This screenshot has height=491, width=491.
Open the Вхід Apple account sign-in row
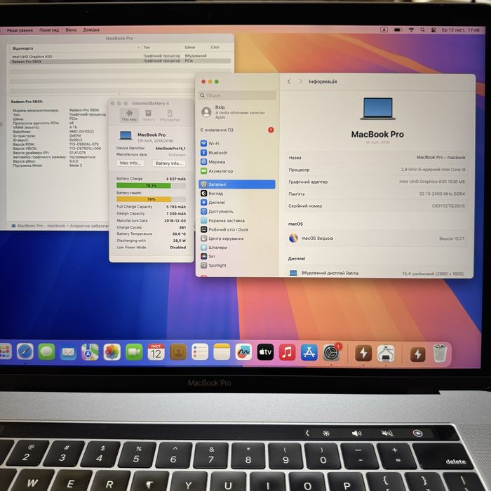coord(237,112)
